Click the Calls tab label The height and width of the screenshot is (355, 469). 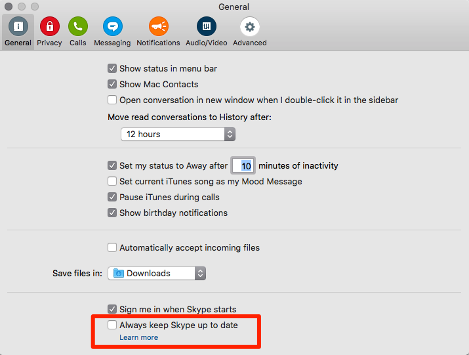point(78,43)
